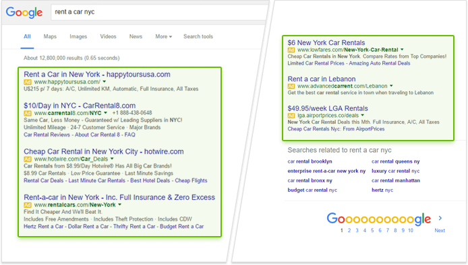Screen dimensions: 468x265
Task: Open Rent a Car in New York happytoursusa.com ad
Action: (x=97, y=75)
